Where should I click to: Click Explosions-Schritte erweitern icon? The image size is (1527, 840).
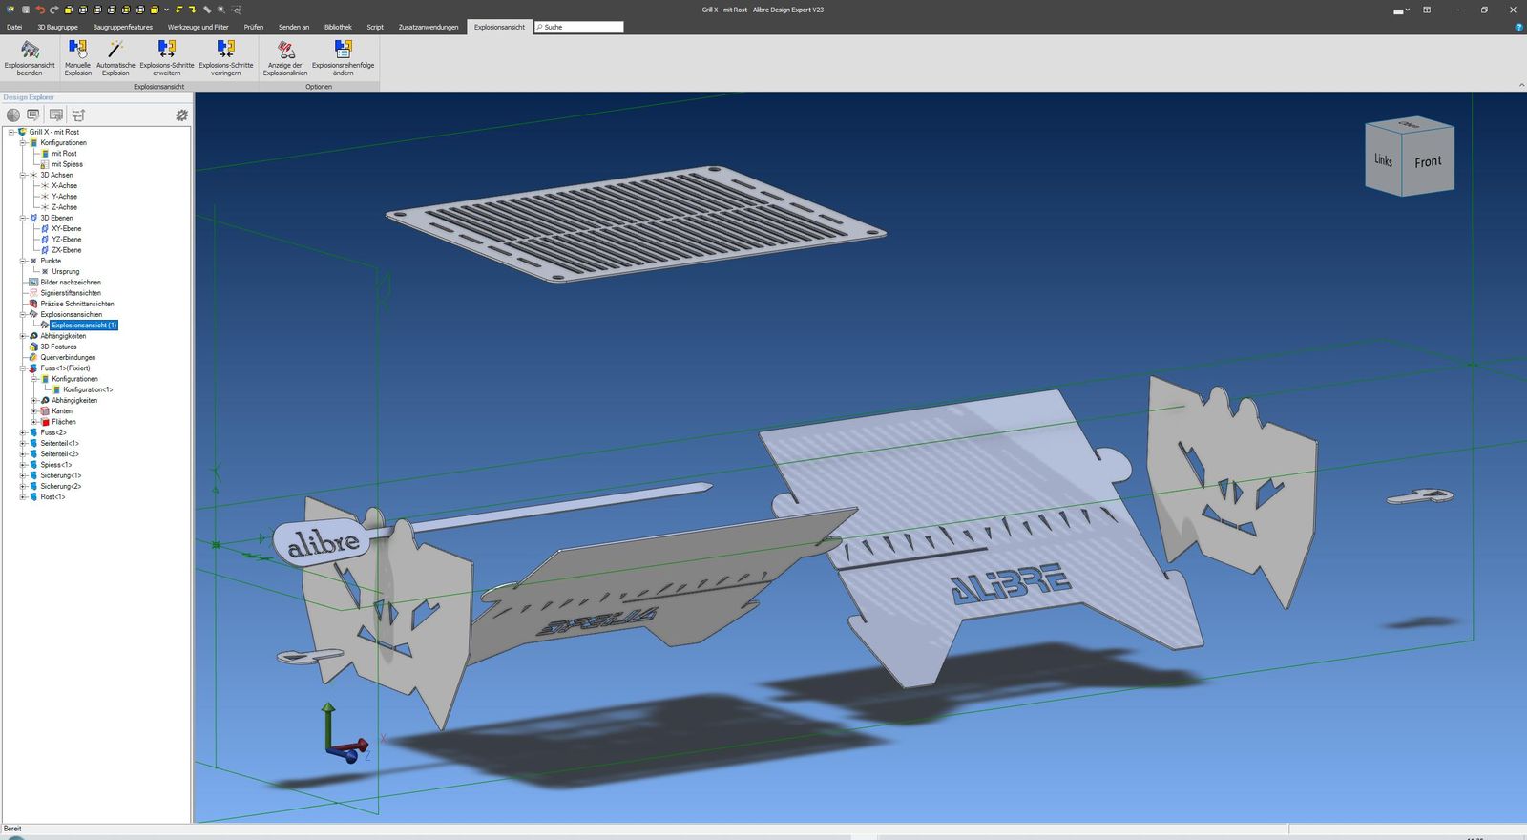pyautogui.click(x=167, y=49)
